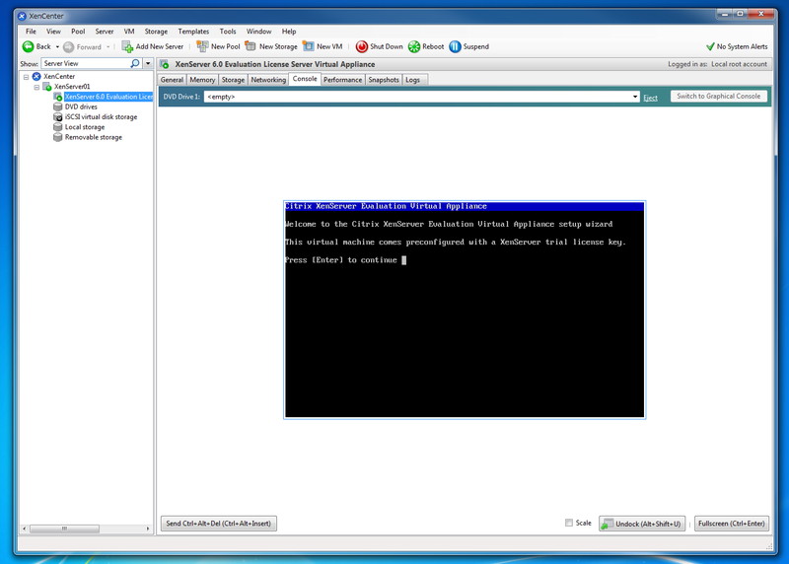Switch to the Snapshots tab

[384, 80]
